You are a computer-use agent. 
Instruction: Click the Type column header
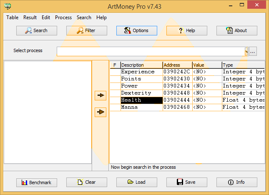pyautogui.click(x=243, y=65)
